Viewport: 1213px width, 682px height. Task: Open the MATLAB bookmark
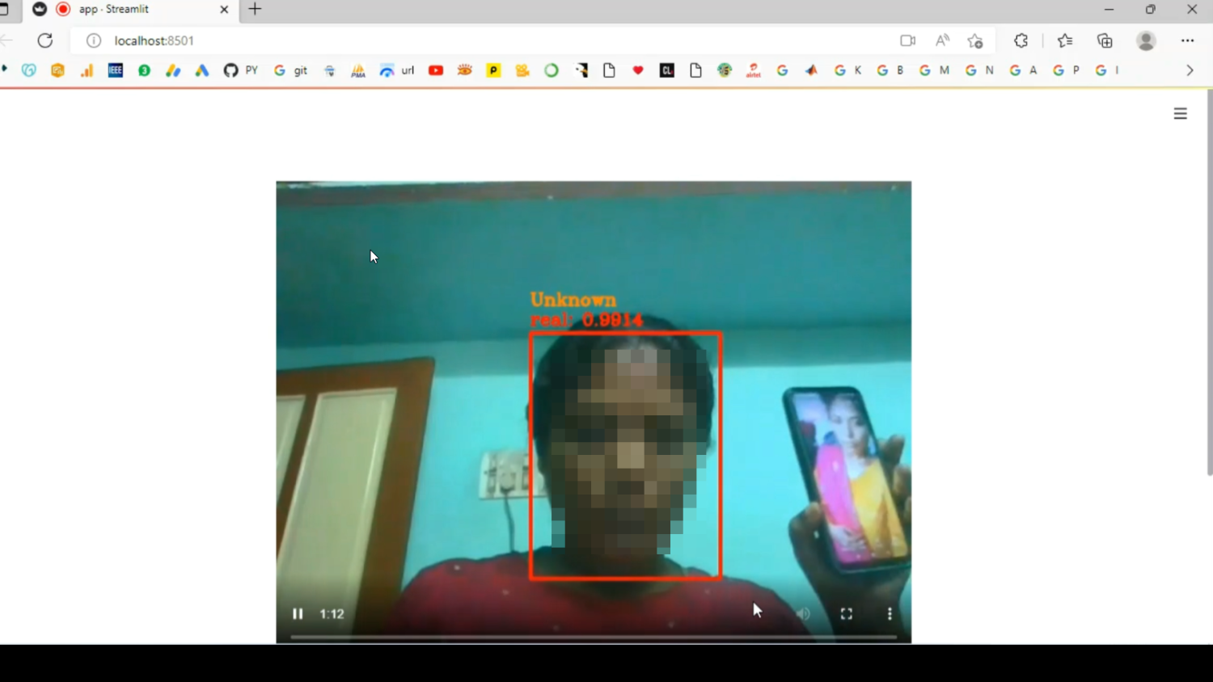tap(811, 70)
